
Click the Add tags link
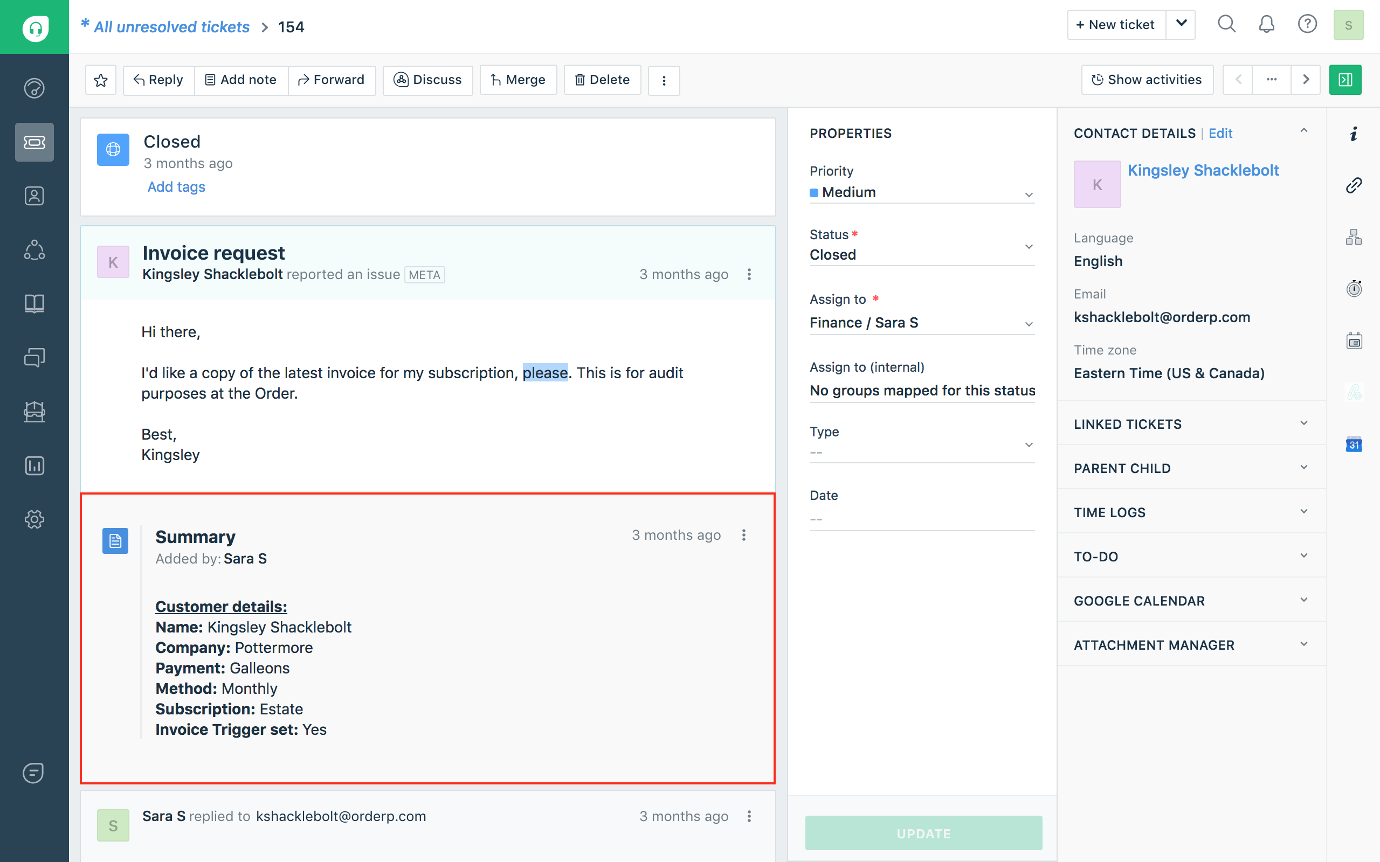pos(176,187)
